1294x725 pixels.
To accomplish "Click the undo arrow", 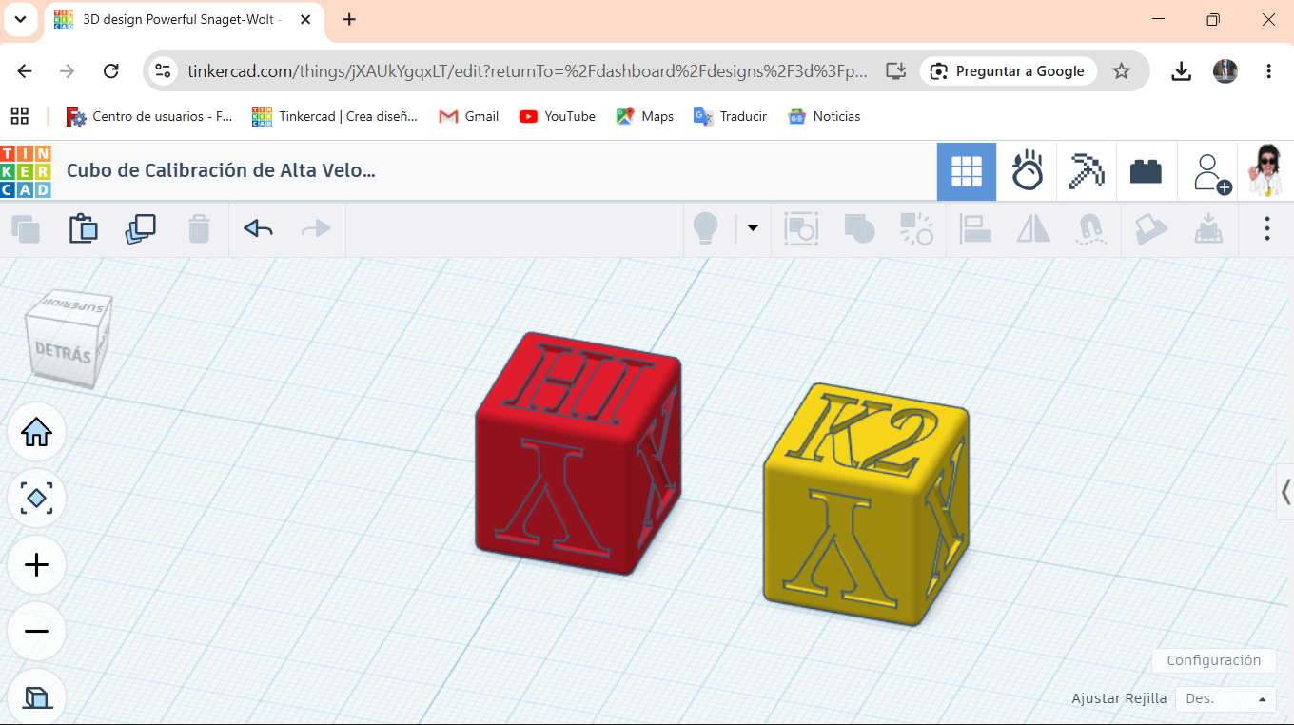I will coord(259,228).
